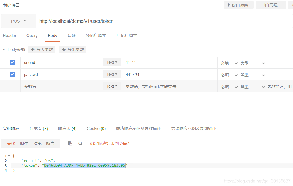The height and width of the screenshot is (186, 293).
Task: Copy response using the clipboard icon
Action: pos(70,143)
